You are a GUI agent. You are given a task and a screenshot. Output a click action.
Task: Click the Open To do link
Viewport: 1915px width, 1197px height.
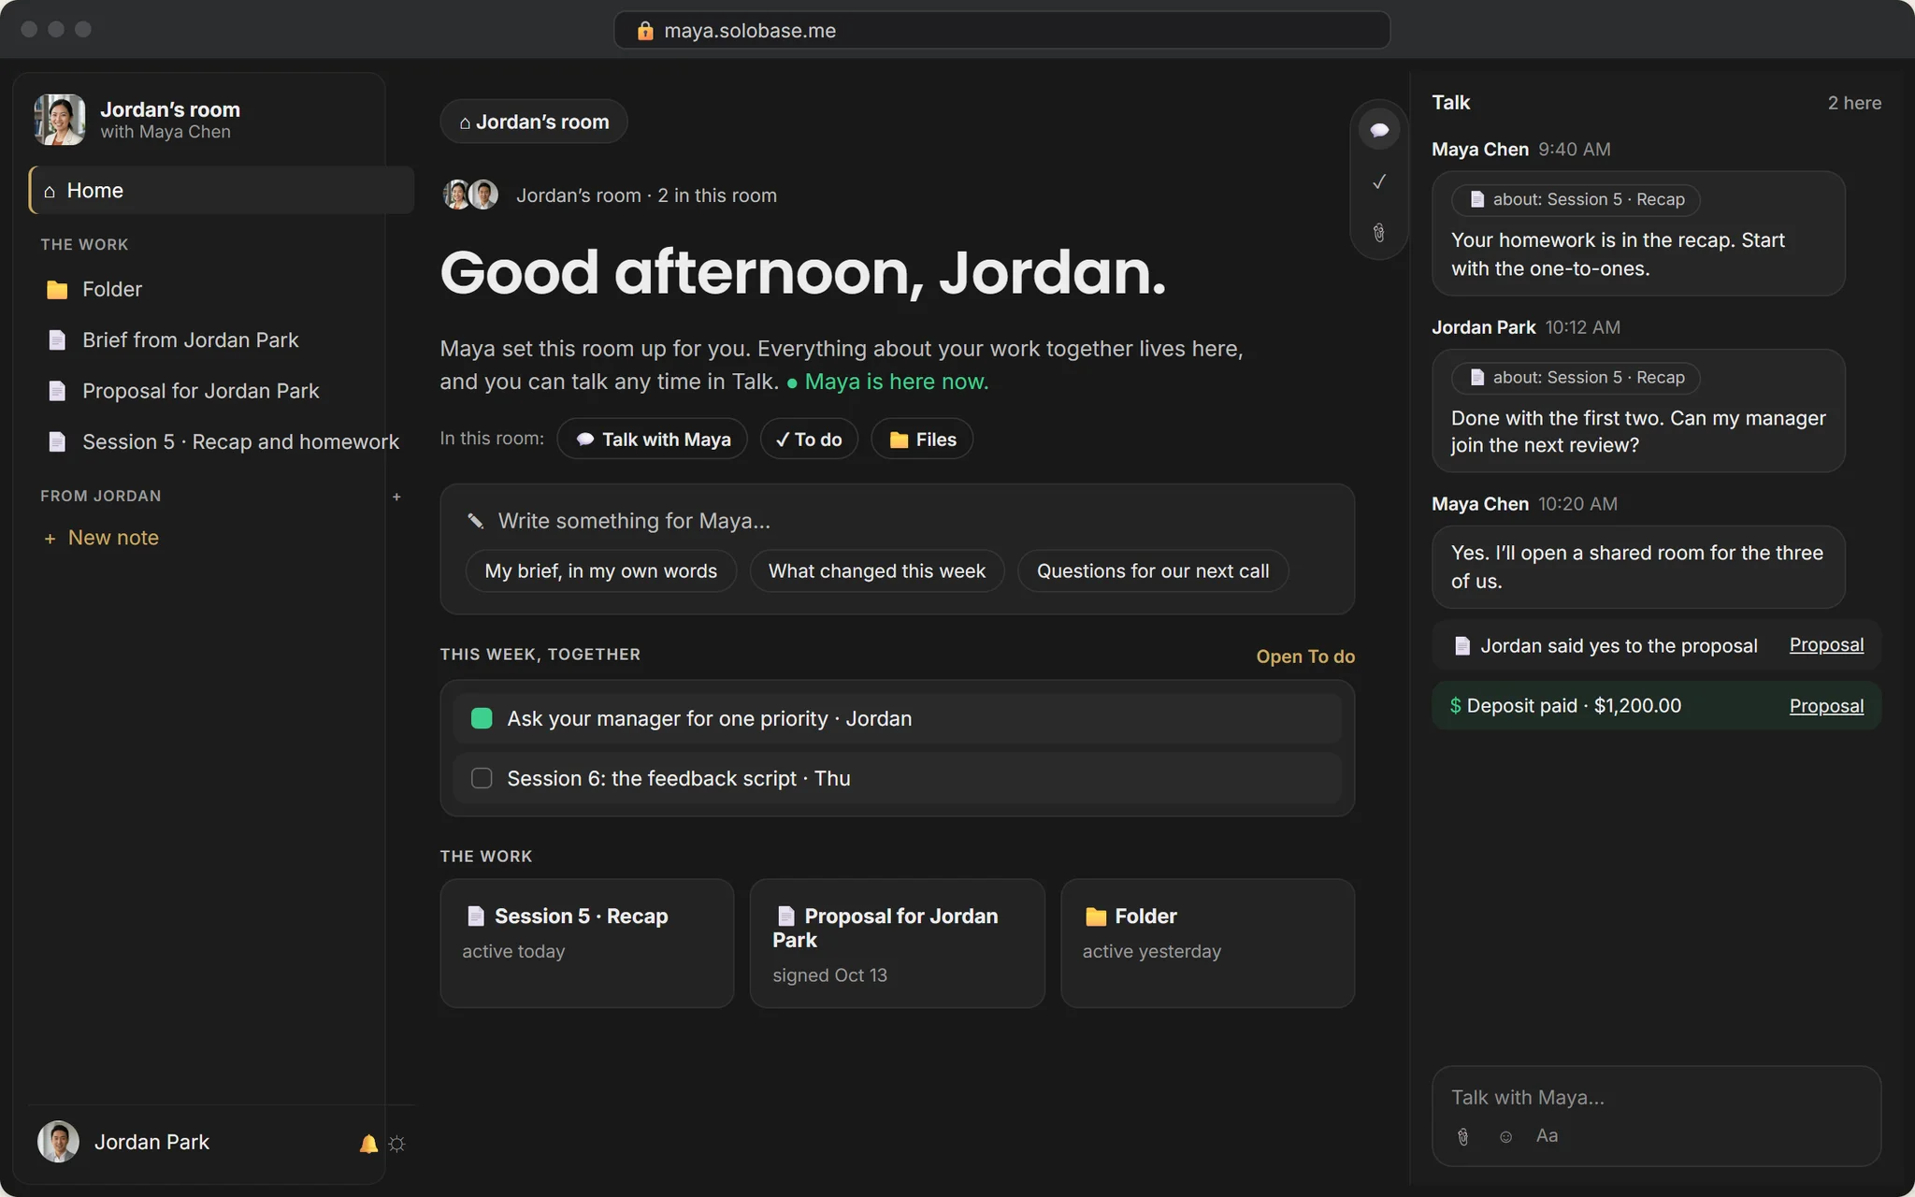1305,656
